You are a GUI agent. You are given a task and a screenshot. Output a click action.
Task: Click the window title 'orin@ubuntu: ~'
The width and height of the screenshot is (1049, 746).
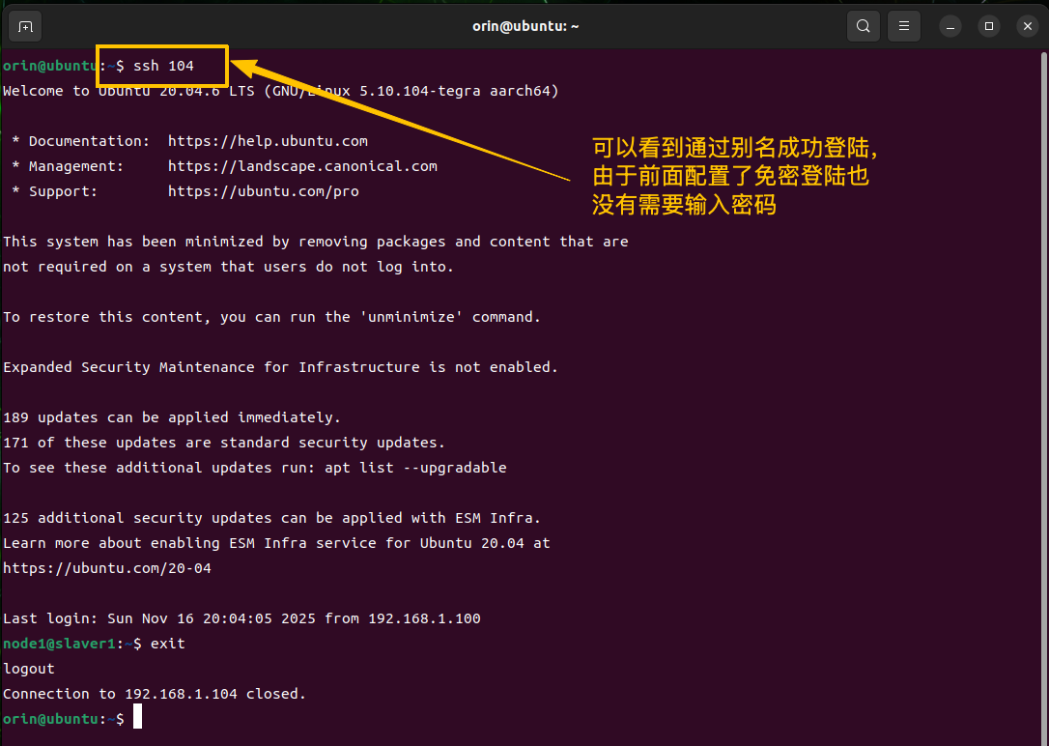click(525, 27)
